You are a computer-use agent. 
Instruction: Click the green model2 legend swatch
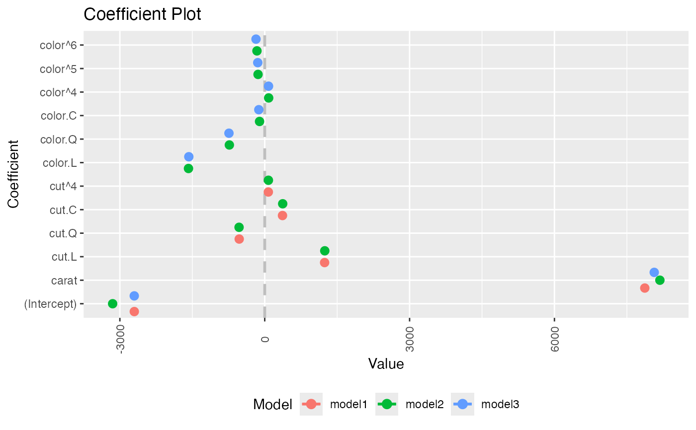pos(386,404)
